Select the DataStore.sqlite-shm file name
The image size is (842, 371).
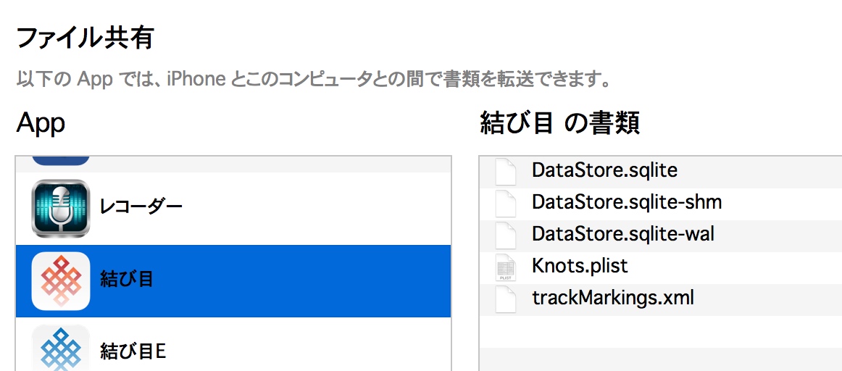626,202
